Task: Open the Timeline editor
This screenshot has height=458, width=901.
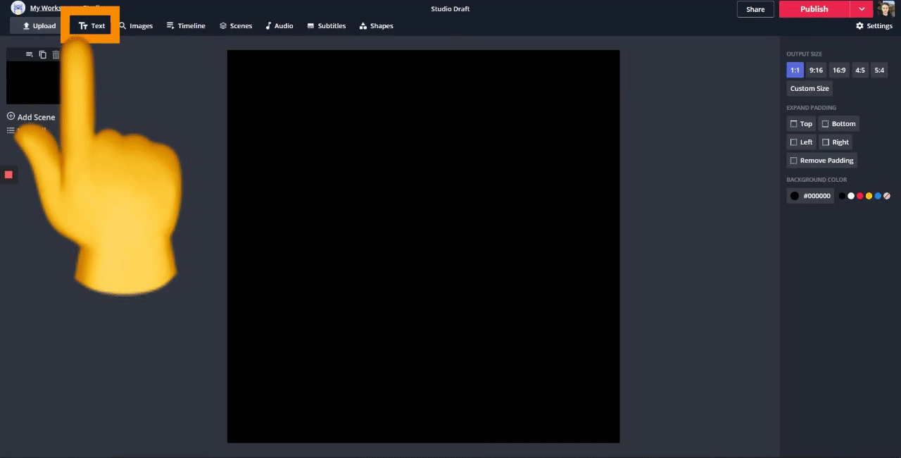Action: [186, 26]
